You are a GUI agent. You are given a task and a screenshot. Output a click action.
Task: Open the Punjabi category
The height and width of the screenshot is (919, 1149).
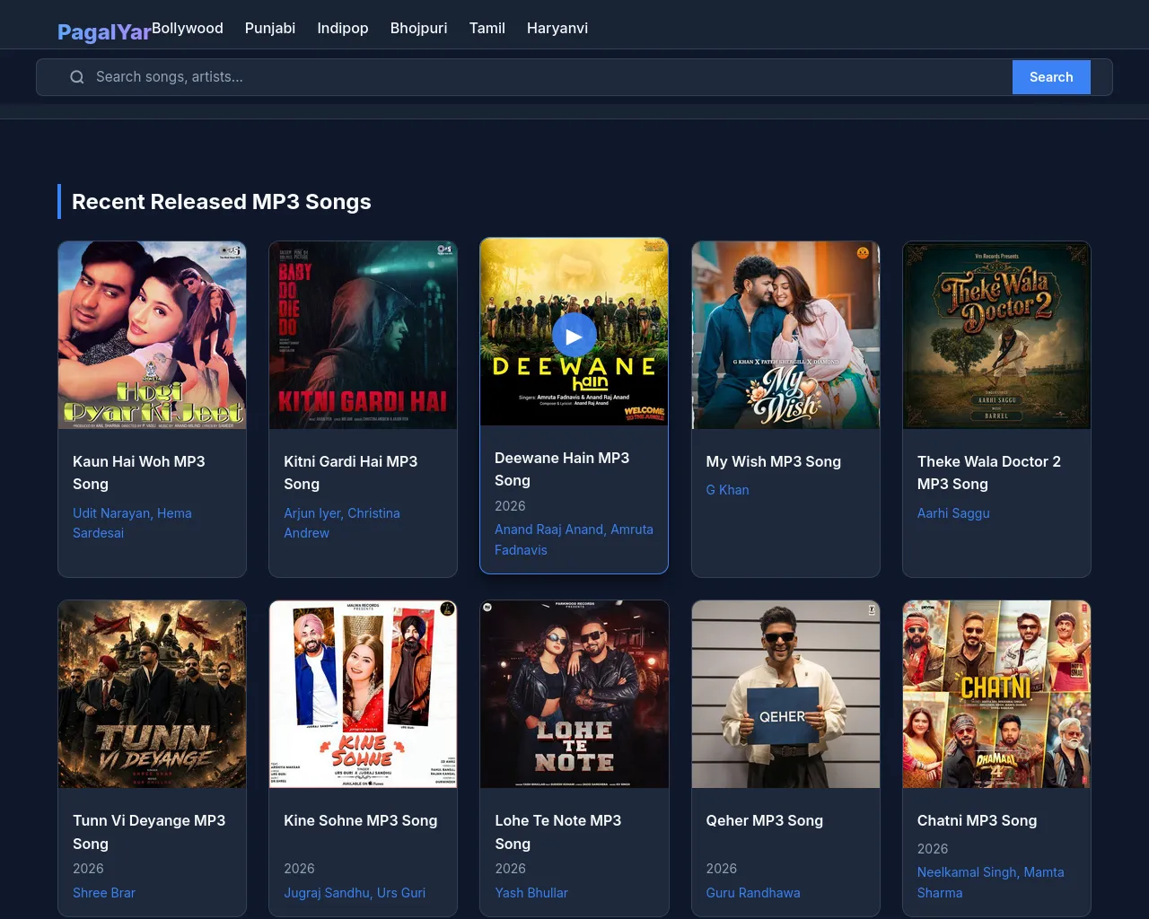point(270,28)
